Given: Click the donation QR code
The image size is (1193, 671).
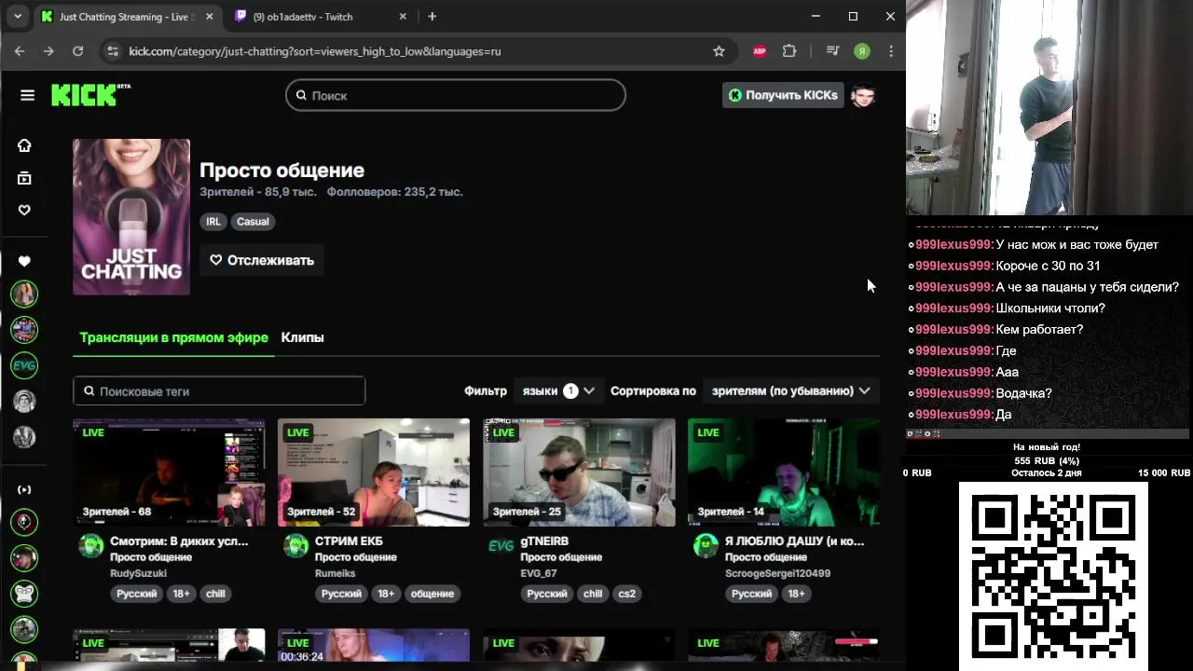Looking at the screenshot, I should pos(1053,576).
